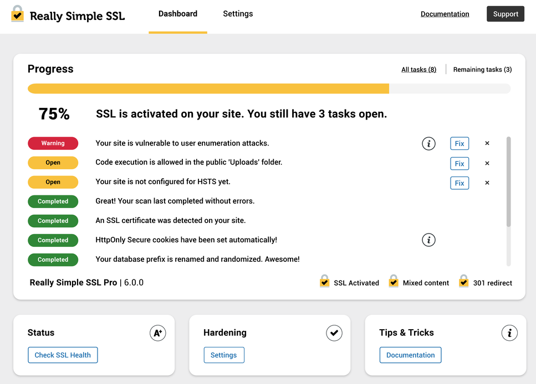Screen dimensions: 536x384
Task: Open info icon for HttpOnly Secure cookies
Action: click(428, 240)
